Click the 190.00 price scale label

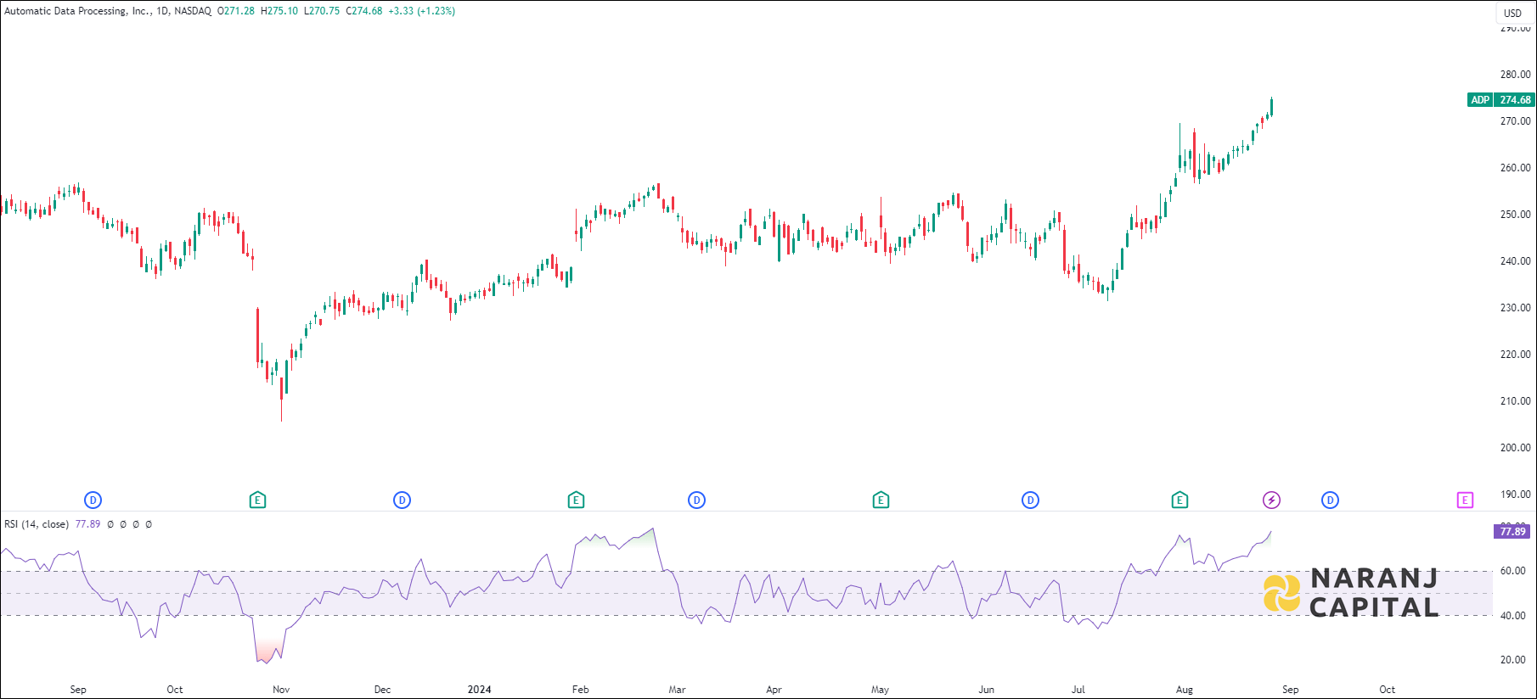click(x=1515, y=495)
